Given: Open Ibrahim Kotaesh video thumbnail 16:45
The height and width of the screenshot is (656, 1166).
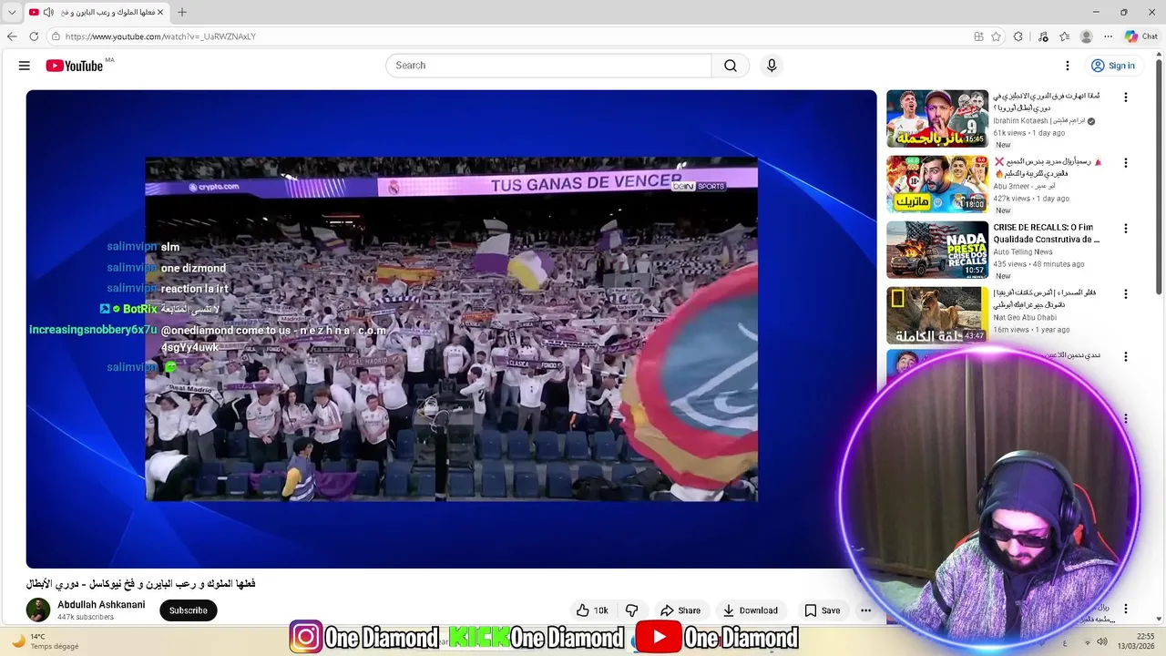Looking at the screenshot, I should 937,118.
